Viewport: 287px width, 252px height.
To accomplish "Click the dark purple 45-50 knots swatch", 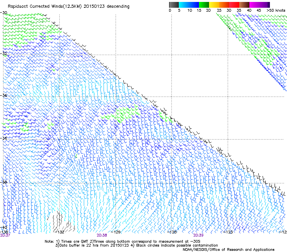I will (265, 5).
